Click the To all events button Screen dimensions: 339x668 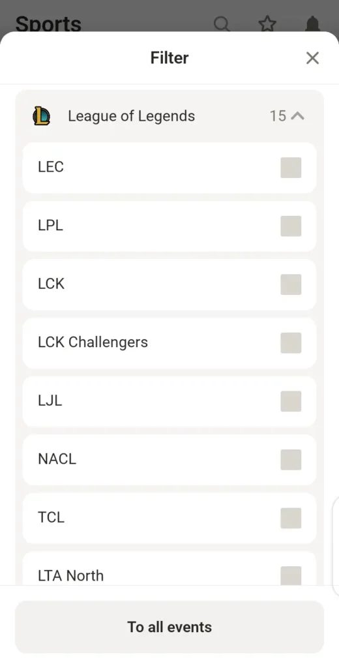click(x=169, y=627)
